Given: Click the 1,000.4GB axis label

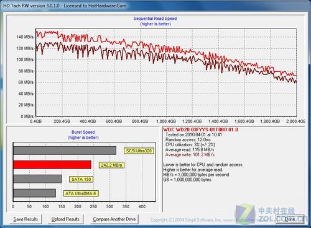Looking at the screenshot, I should coord(166,121).
